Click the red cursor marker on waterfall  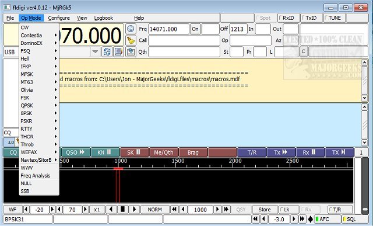click(x=118, y=169)
